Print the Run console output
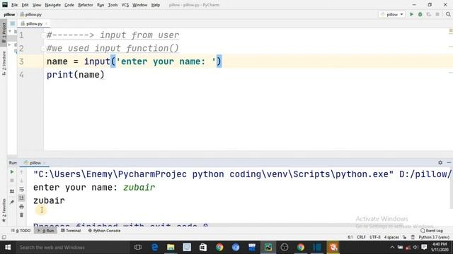Image resolution: width=453 pixels, height=254 pixels. point(21,207)
